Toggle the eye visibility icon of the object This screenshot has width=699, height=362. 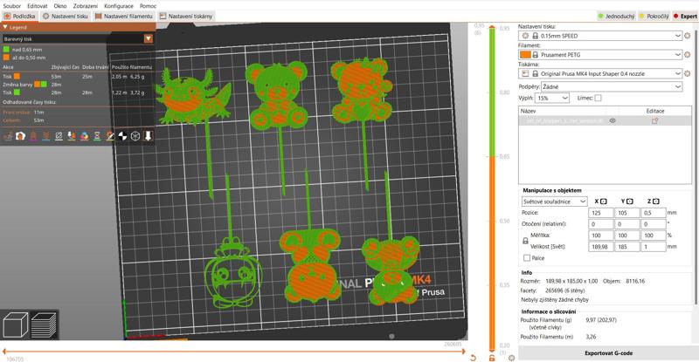point(612,120)
